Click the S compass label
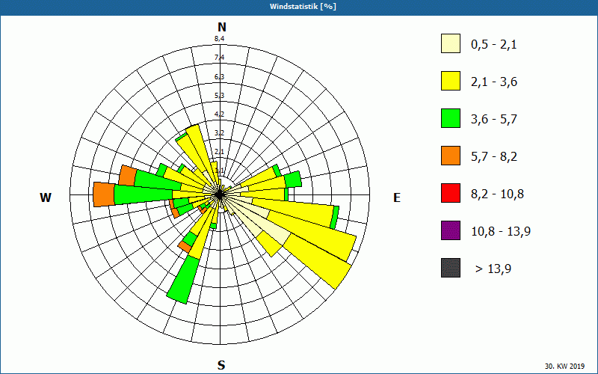The height and width of the screenshot is (374, 598). 221,365
